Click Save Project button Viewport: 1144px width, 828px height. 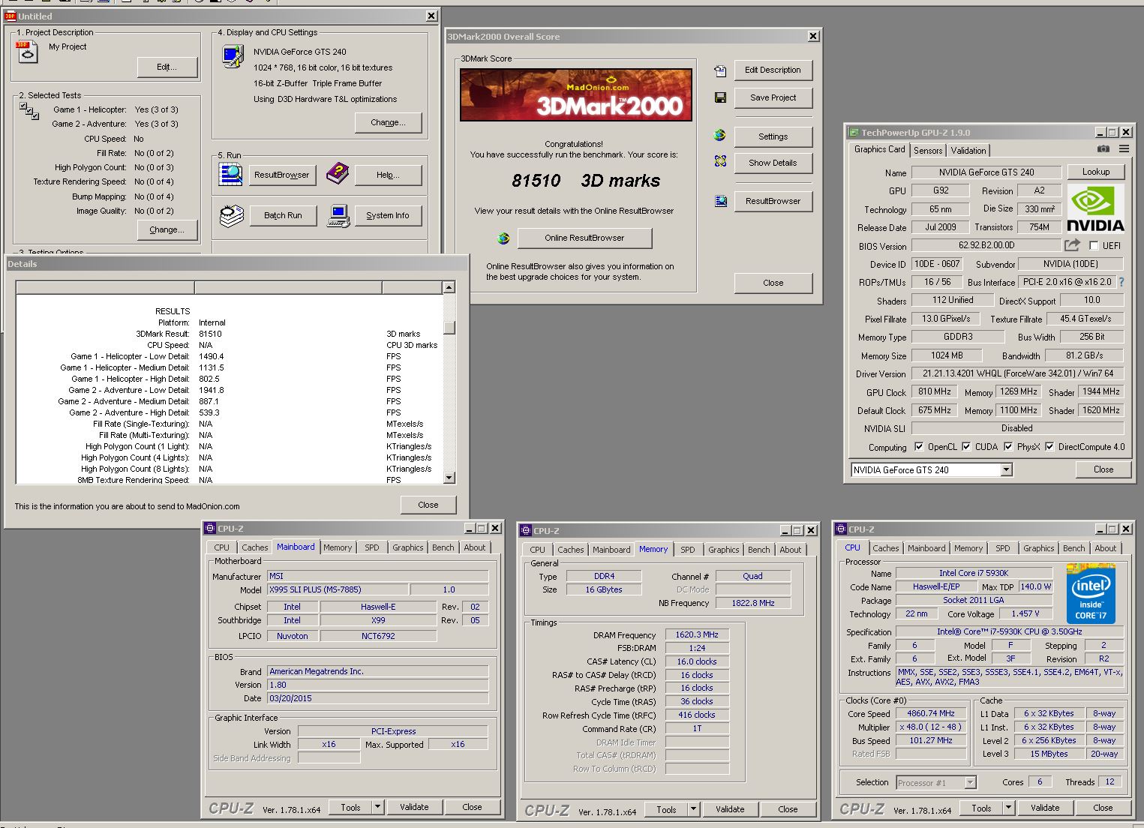coord(773,97)
